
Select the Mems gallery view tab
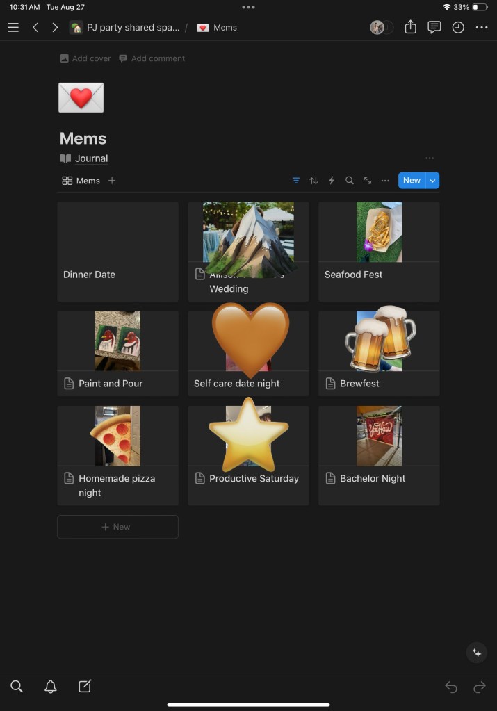[81, 181]
